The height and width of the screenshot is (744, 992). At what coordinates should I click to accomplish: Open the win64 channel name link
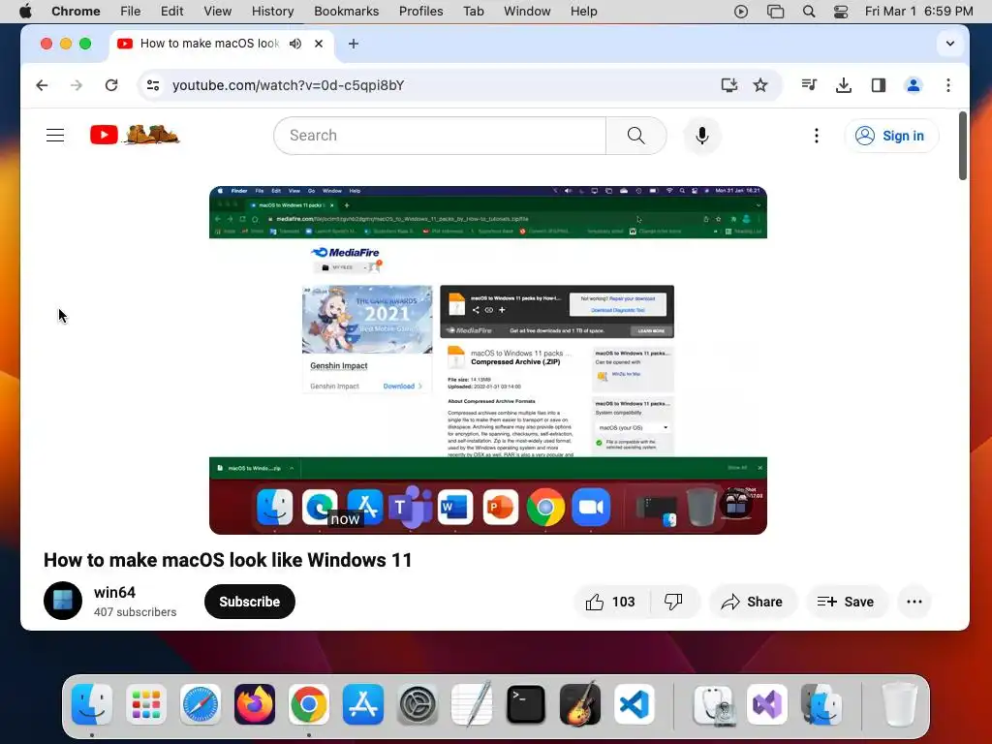pos(114,592)
